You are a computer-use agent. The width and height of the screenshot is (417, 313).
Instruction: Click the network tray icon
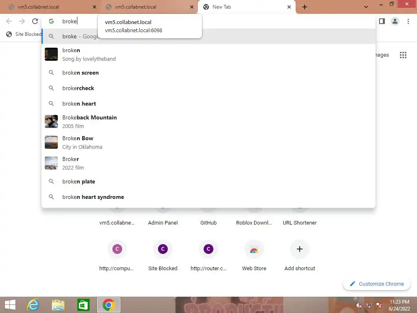click(x=369, y=305)
